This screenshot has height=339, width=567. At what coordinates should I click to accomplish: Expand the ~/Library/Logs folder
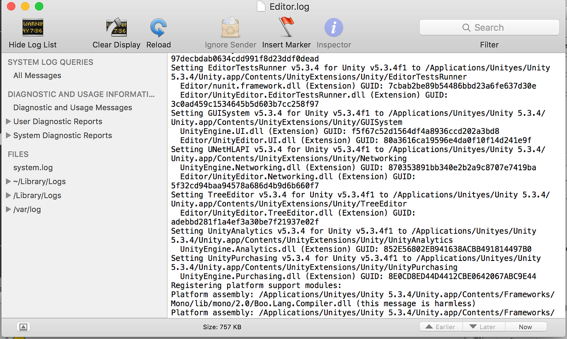[9, 182]
